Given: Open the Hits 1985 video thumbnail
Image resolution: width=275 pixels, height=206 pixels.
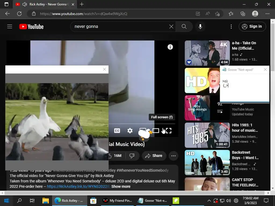Looking at the screenshot, I should click(207, 135).
